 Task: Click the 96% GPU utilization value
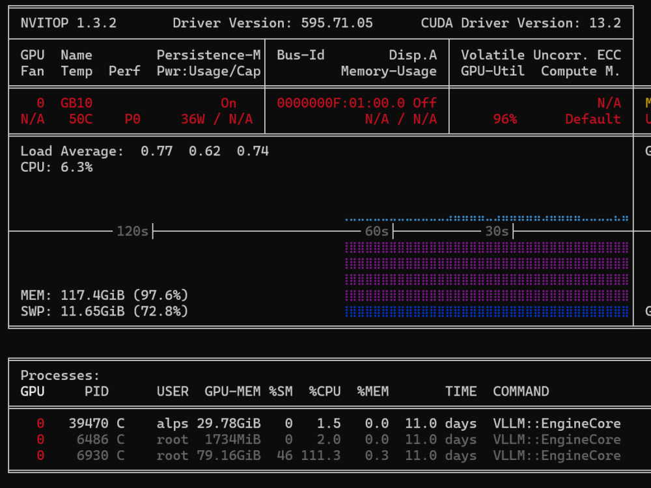pos(505,119)
